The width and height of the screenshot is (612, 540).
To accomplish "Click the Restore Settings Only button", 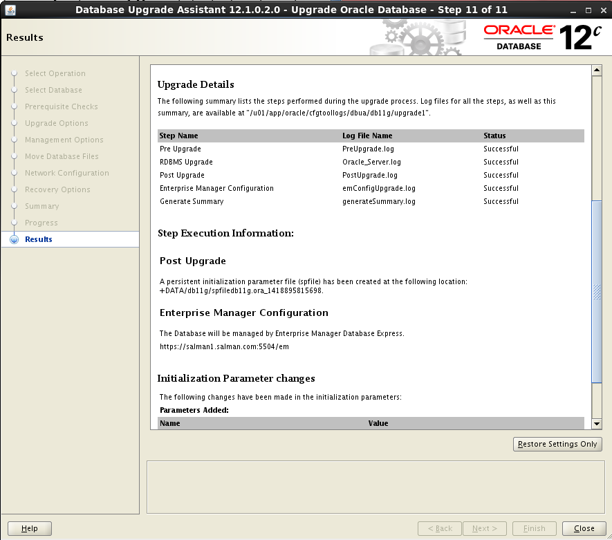I will tap(557, 444).
